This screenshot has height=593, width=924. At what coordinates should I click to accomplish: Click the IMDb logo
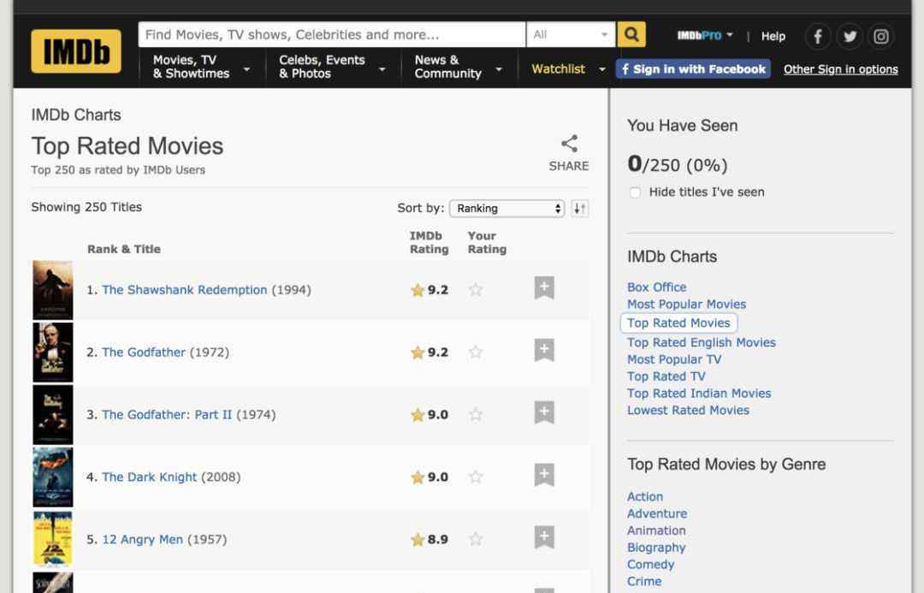76,51
